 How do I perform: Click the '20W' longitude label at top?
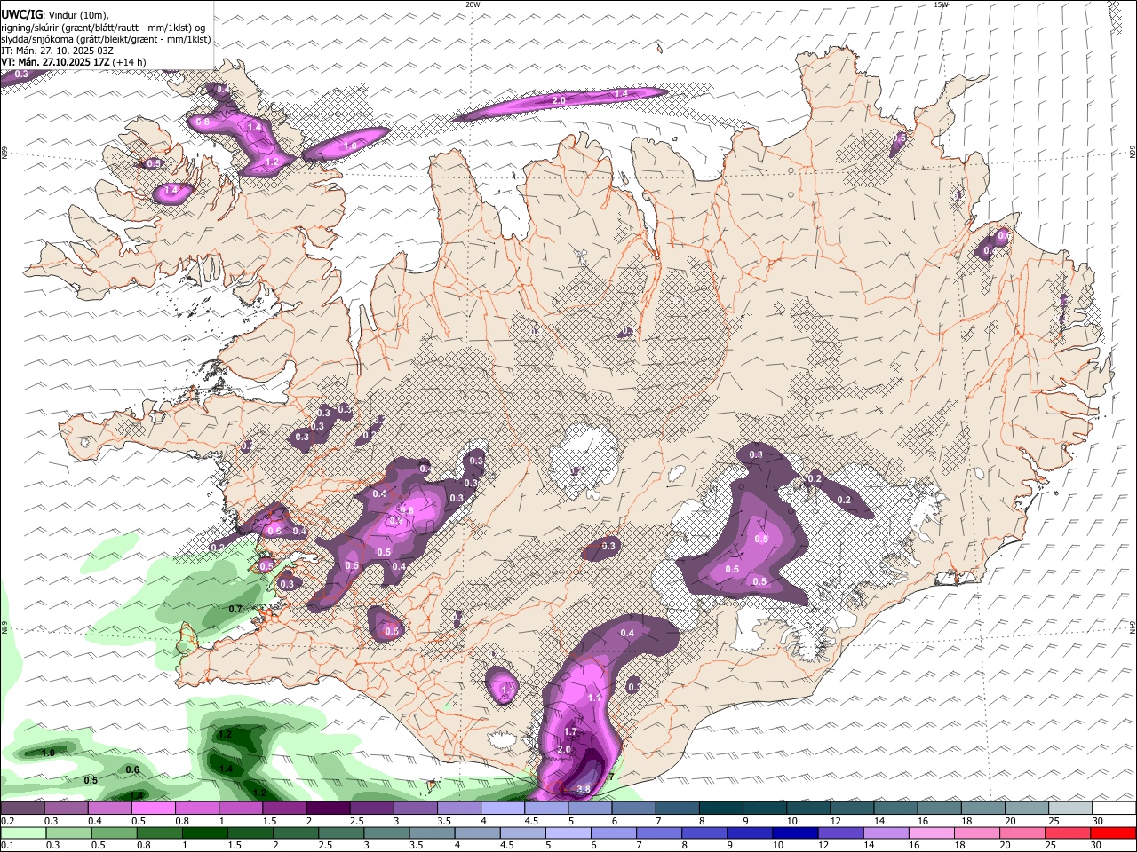(473, 4)
